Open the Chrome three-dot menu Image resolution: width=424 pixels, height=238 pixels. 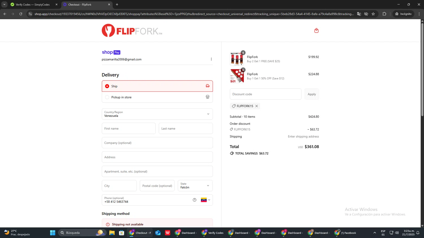tap(419, 14)
